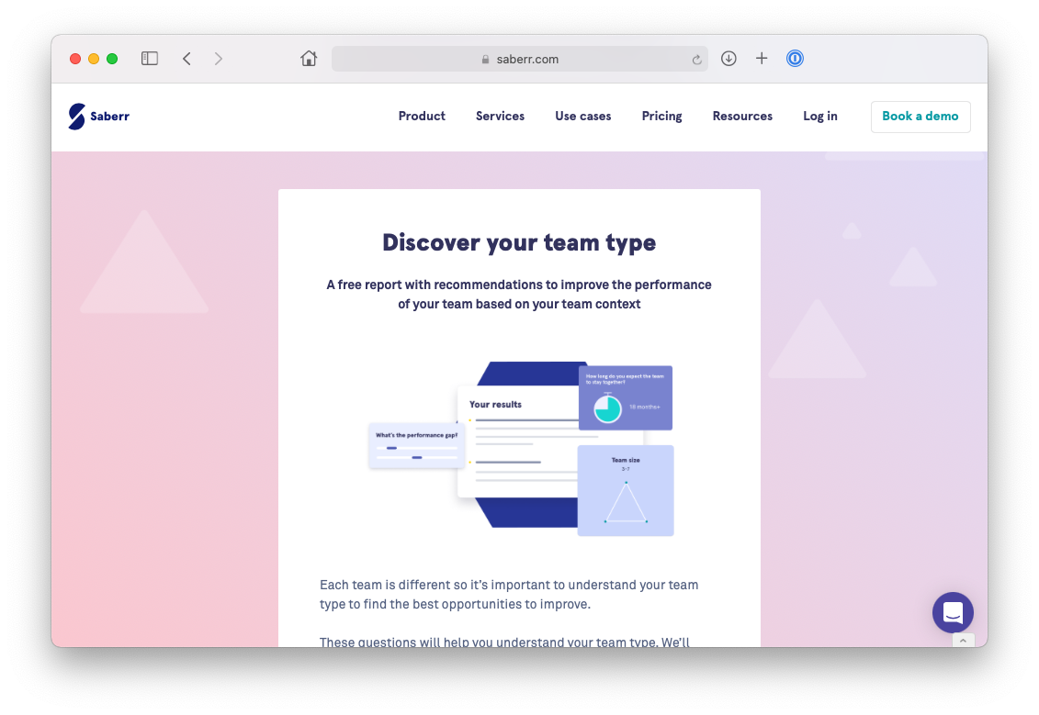Open the Resources menu
The width and height of the screenshot is (1039, 715).
coord(742,116)
